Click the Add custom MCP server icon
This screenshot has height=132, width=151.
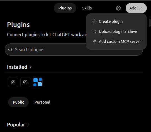94,41
